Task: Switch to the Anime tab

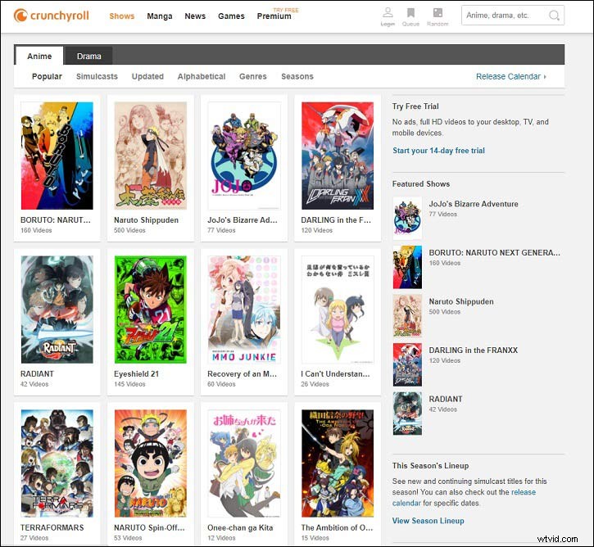Action: tap(39, 56)
